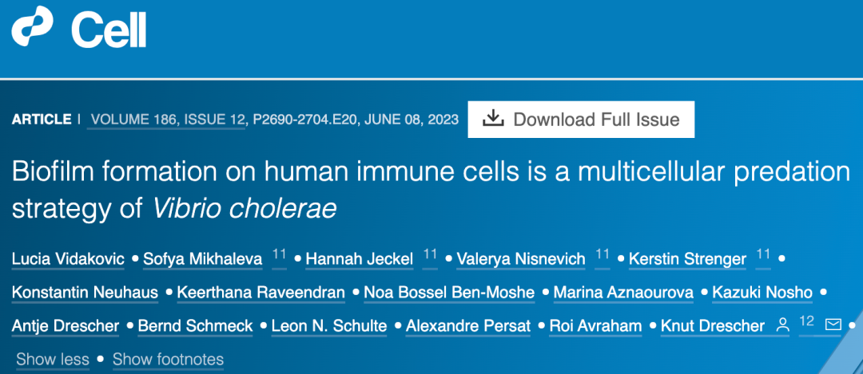Click author Alexandre Persat
This screenshot has height=374, width=863.
coord(467,326)
